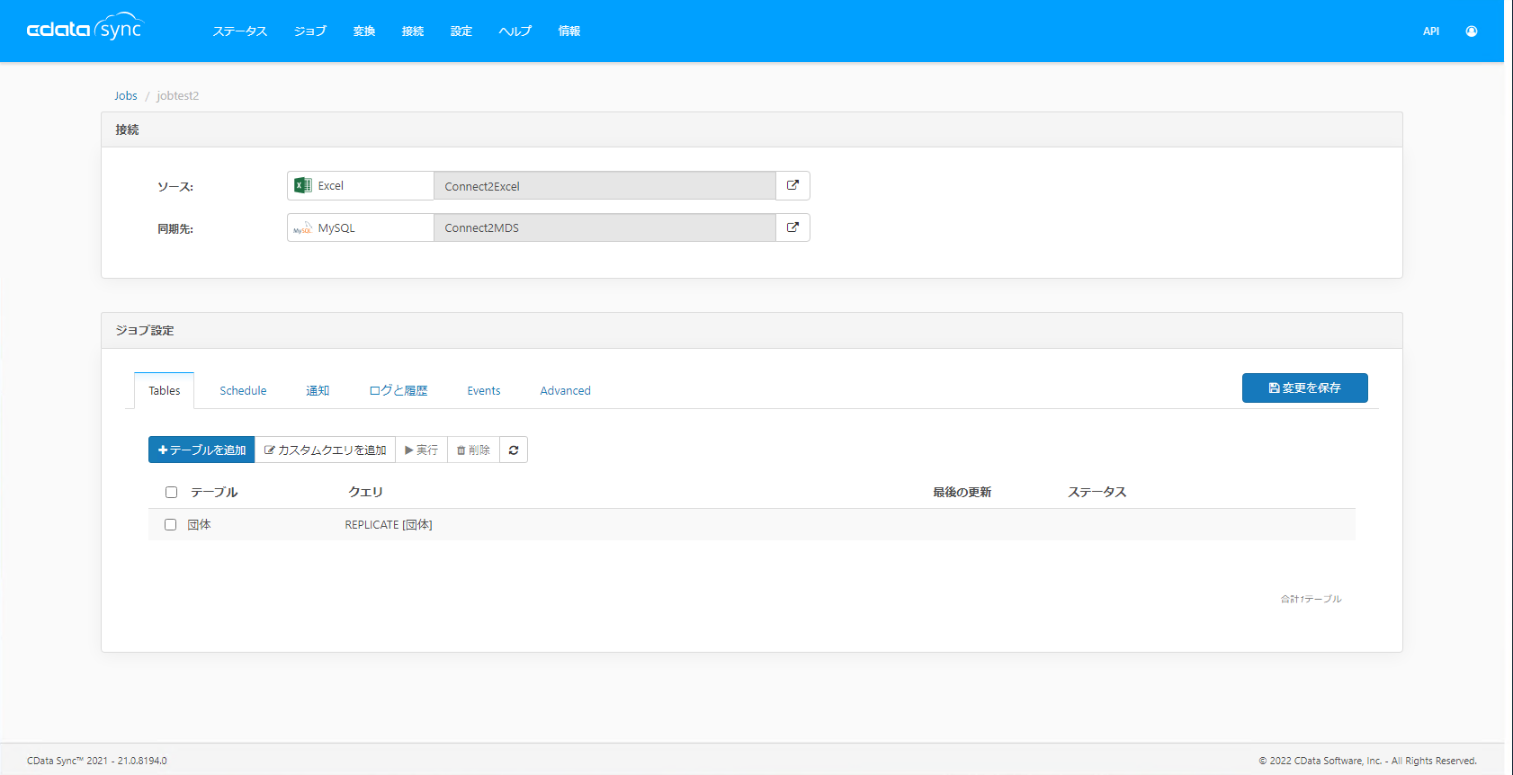
Task: Click the MySQL destination icon
Action: [x=303, y=228]
